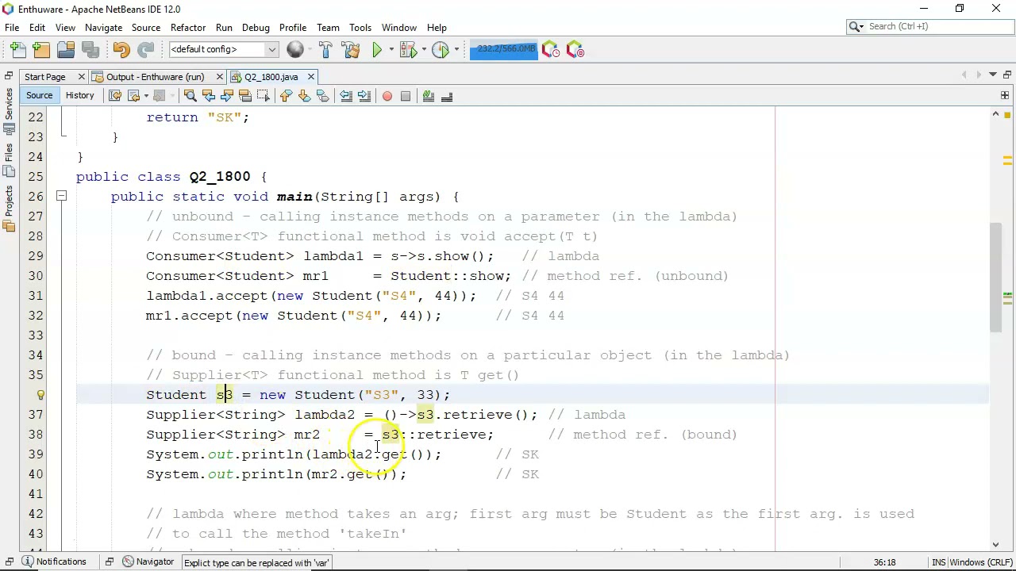Open the File menu
The width and height of the screenshot is (1016, 571).
tap(12, 27)
